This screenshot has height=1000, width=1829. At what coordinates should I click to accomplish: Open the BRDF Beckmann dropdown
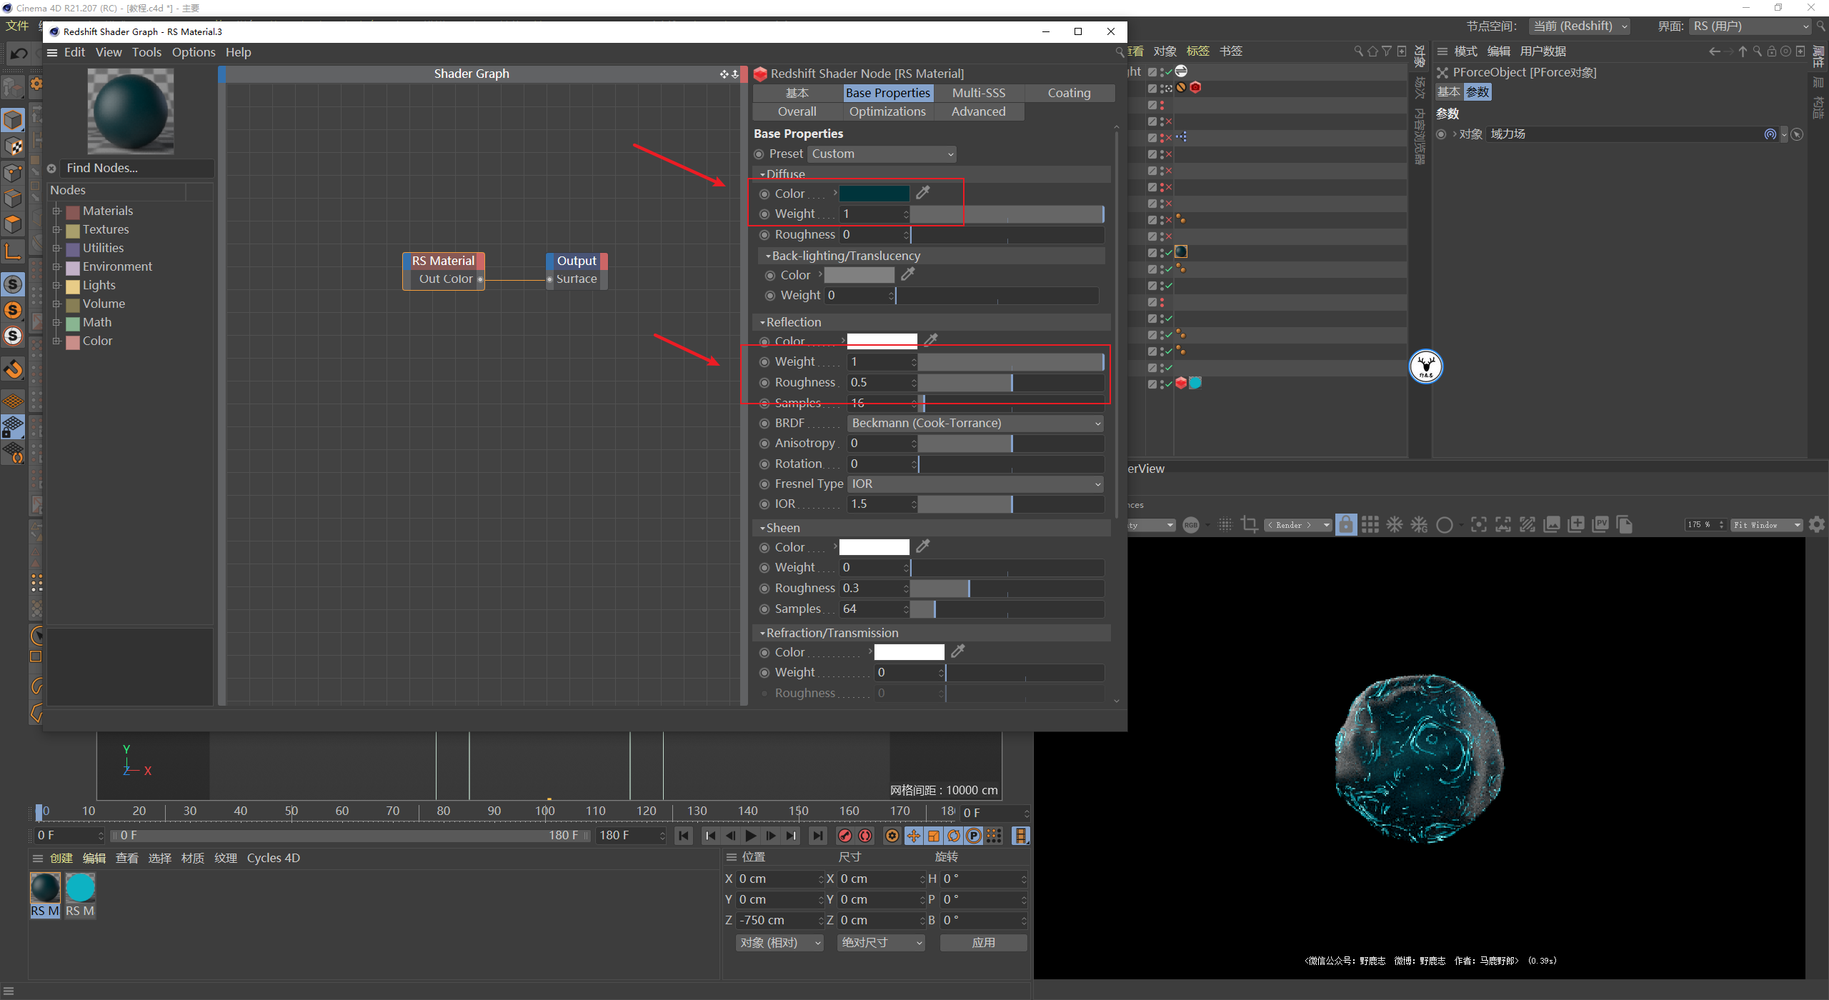(975, 424)
